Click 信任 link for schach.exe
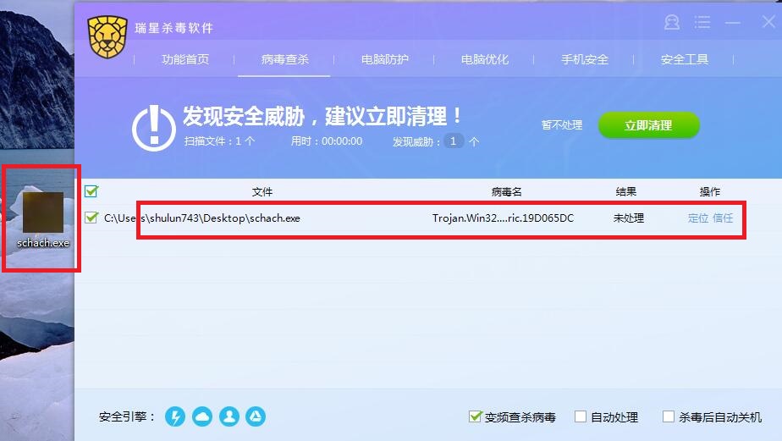 tap(723, 218)
